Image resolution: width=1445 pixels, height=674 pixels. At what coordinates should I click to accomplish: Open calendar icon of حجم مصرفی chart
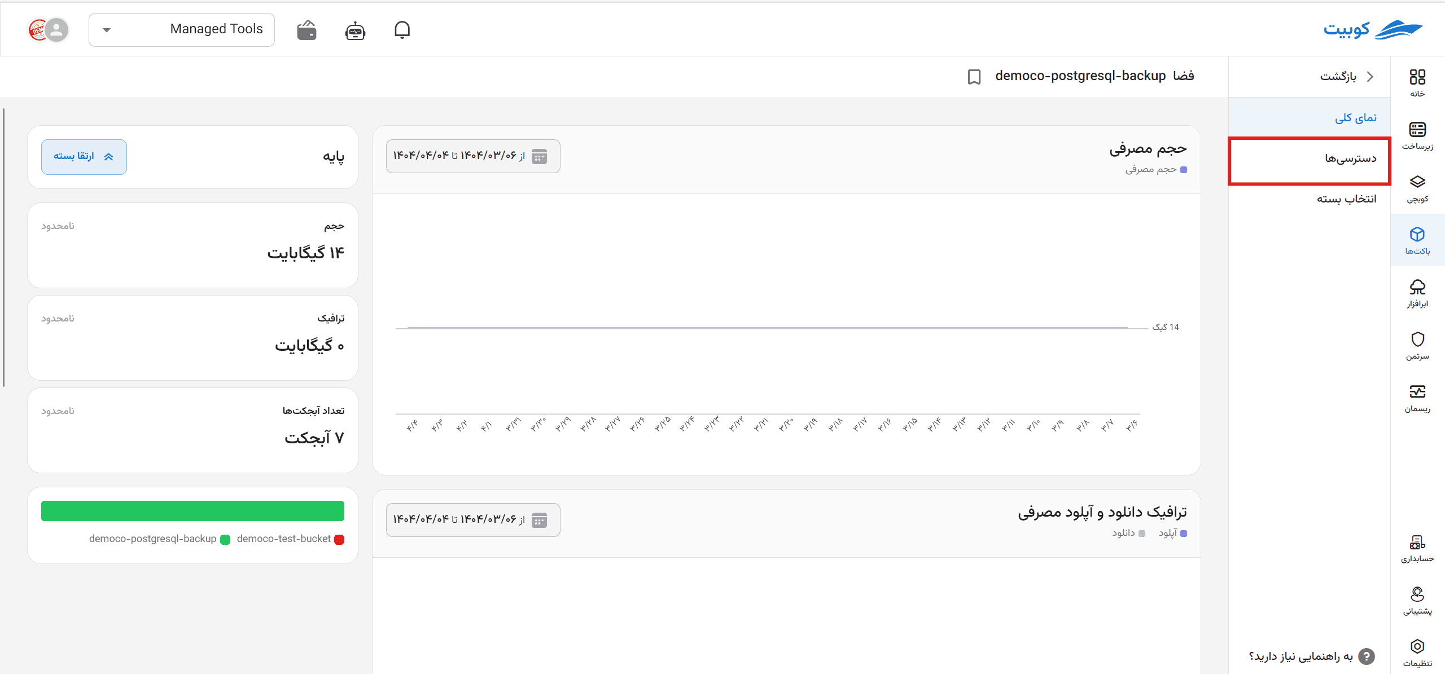pos(540,156)
